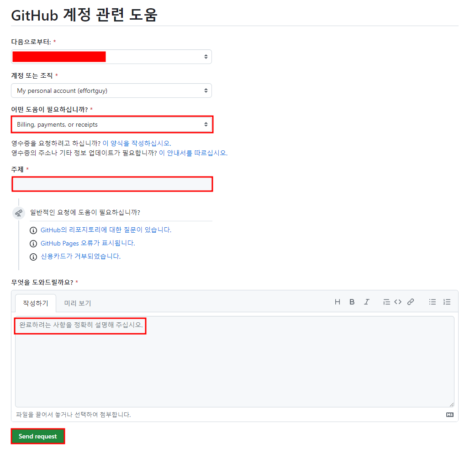Image resolution: width=470 pixels, height=449 pixels.
Task: Click into the 무엇을 도와드릴까요 message textarea
Action: pyautogui.click(x=235, y=362)
